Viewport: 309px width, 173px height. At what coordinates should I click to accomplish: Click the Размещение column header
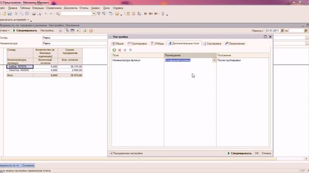pyautogui.click(x=190, y=55)
